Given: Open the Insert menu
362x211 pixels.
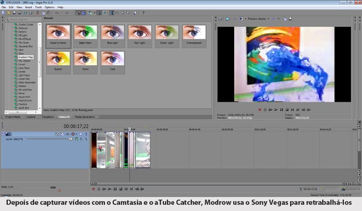Looking at the screenshot, I should (28, 7).
